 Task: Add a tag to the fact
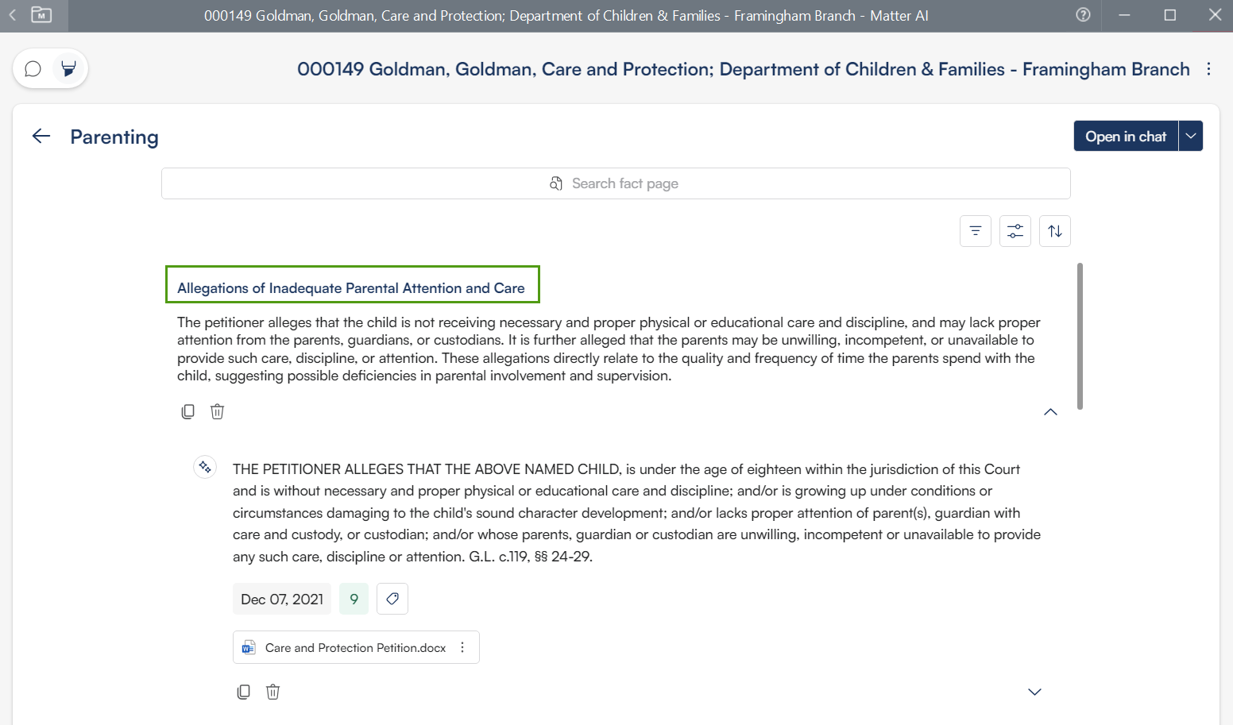pos(392,599)
